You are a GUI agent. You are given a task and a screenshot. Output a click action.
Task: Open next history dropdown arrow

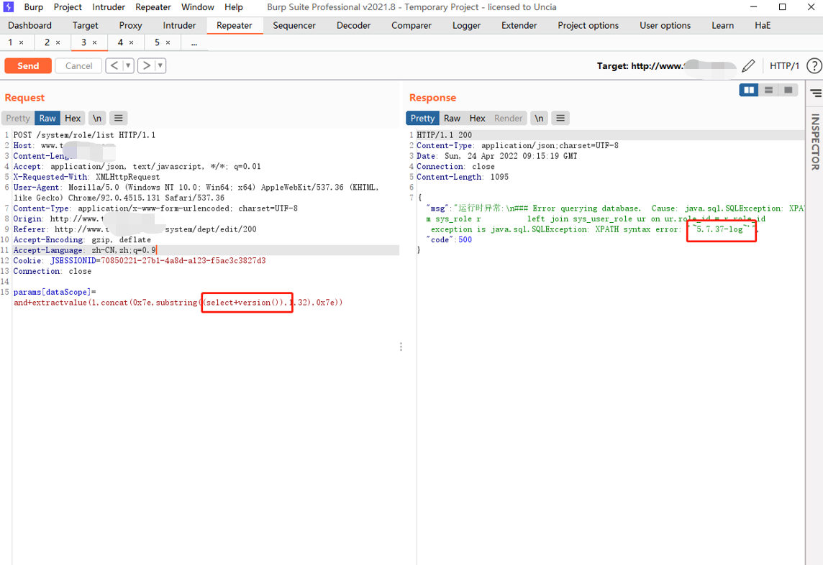[x=160, y=65]
